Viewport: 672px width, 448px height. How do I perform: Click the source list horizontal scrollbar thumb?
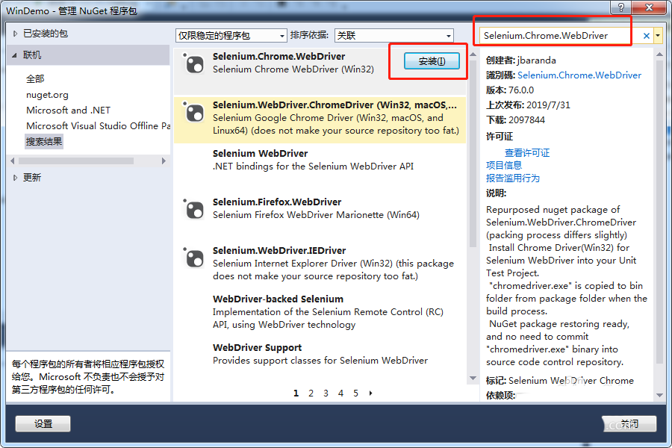point(76,161)
